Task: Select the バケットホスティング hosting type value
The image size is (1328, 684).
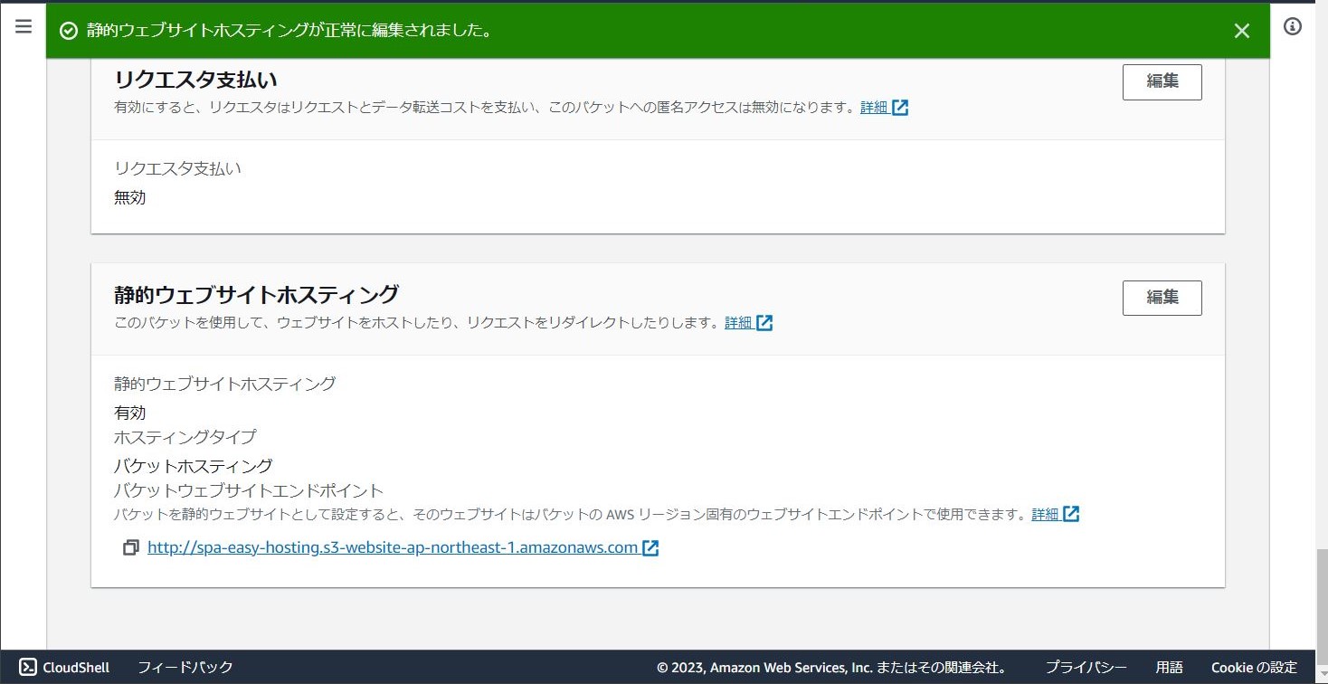Action: [193, 466]
